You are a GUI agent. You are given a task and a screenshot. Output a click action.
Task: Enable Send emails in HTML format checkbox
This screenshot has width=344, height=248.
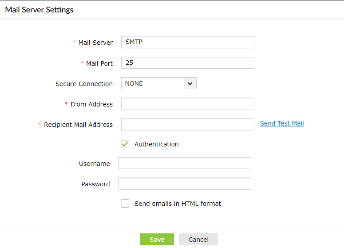(125, 204)
